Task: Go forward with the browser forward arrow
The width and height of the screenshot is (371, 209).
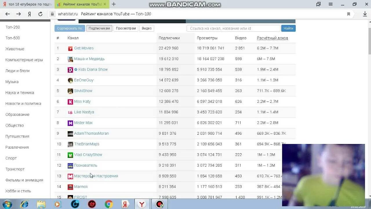Action: [x=19, y=14]
